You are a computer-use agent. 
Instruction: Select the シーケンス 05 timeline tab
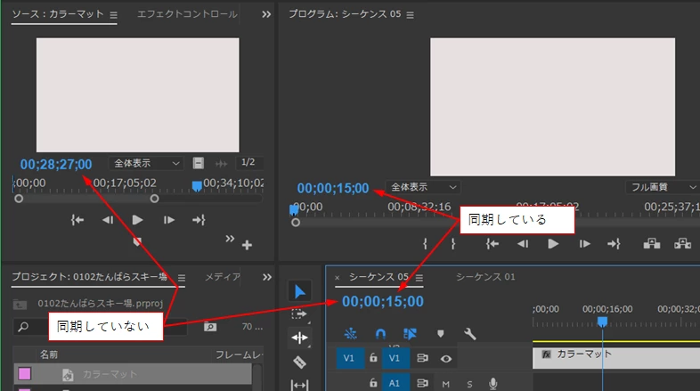[378, 277]
